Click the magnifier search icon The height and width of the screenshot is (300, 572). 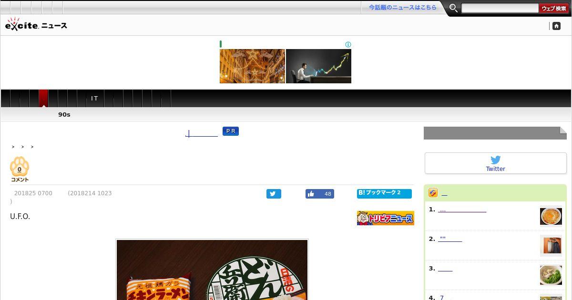click(x=454, y=8)
